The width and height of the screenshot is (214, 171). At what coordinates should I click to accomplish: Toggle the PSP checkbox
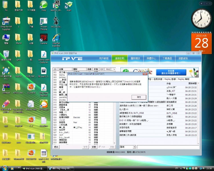click(100, 147)
